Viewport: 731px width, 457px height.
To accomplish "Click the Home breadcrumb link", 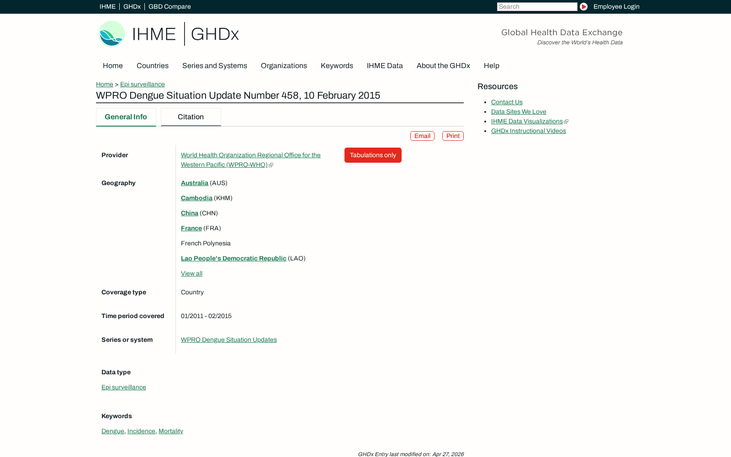I will pos(105,84).
